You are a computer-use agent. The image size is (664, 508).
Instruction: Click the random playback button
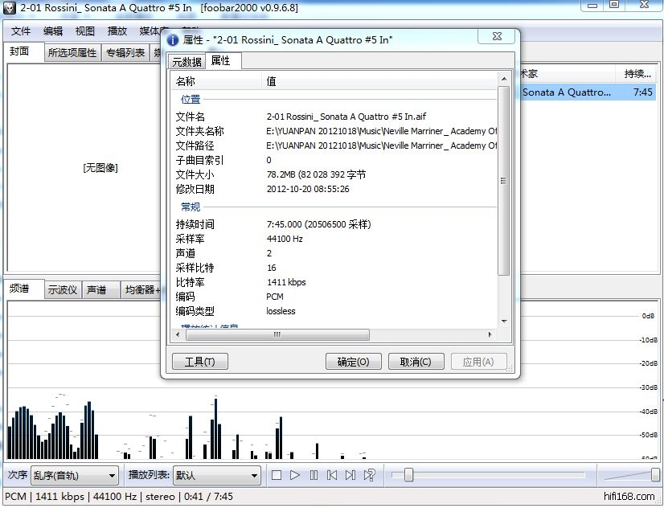[x=370, y=475]
